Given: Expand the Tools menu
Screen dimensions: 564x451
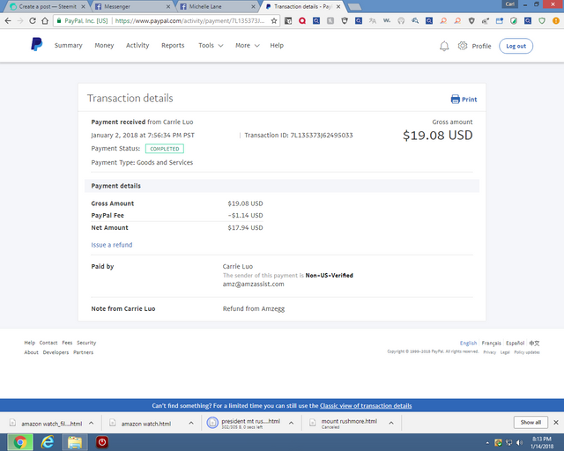Looking at the screenshot, I should click(211, 45).
